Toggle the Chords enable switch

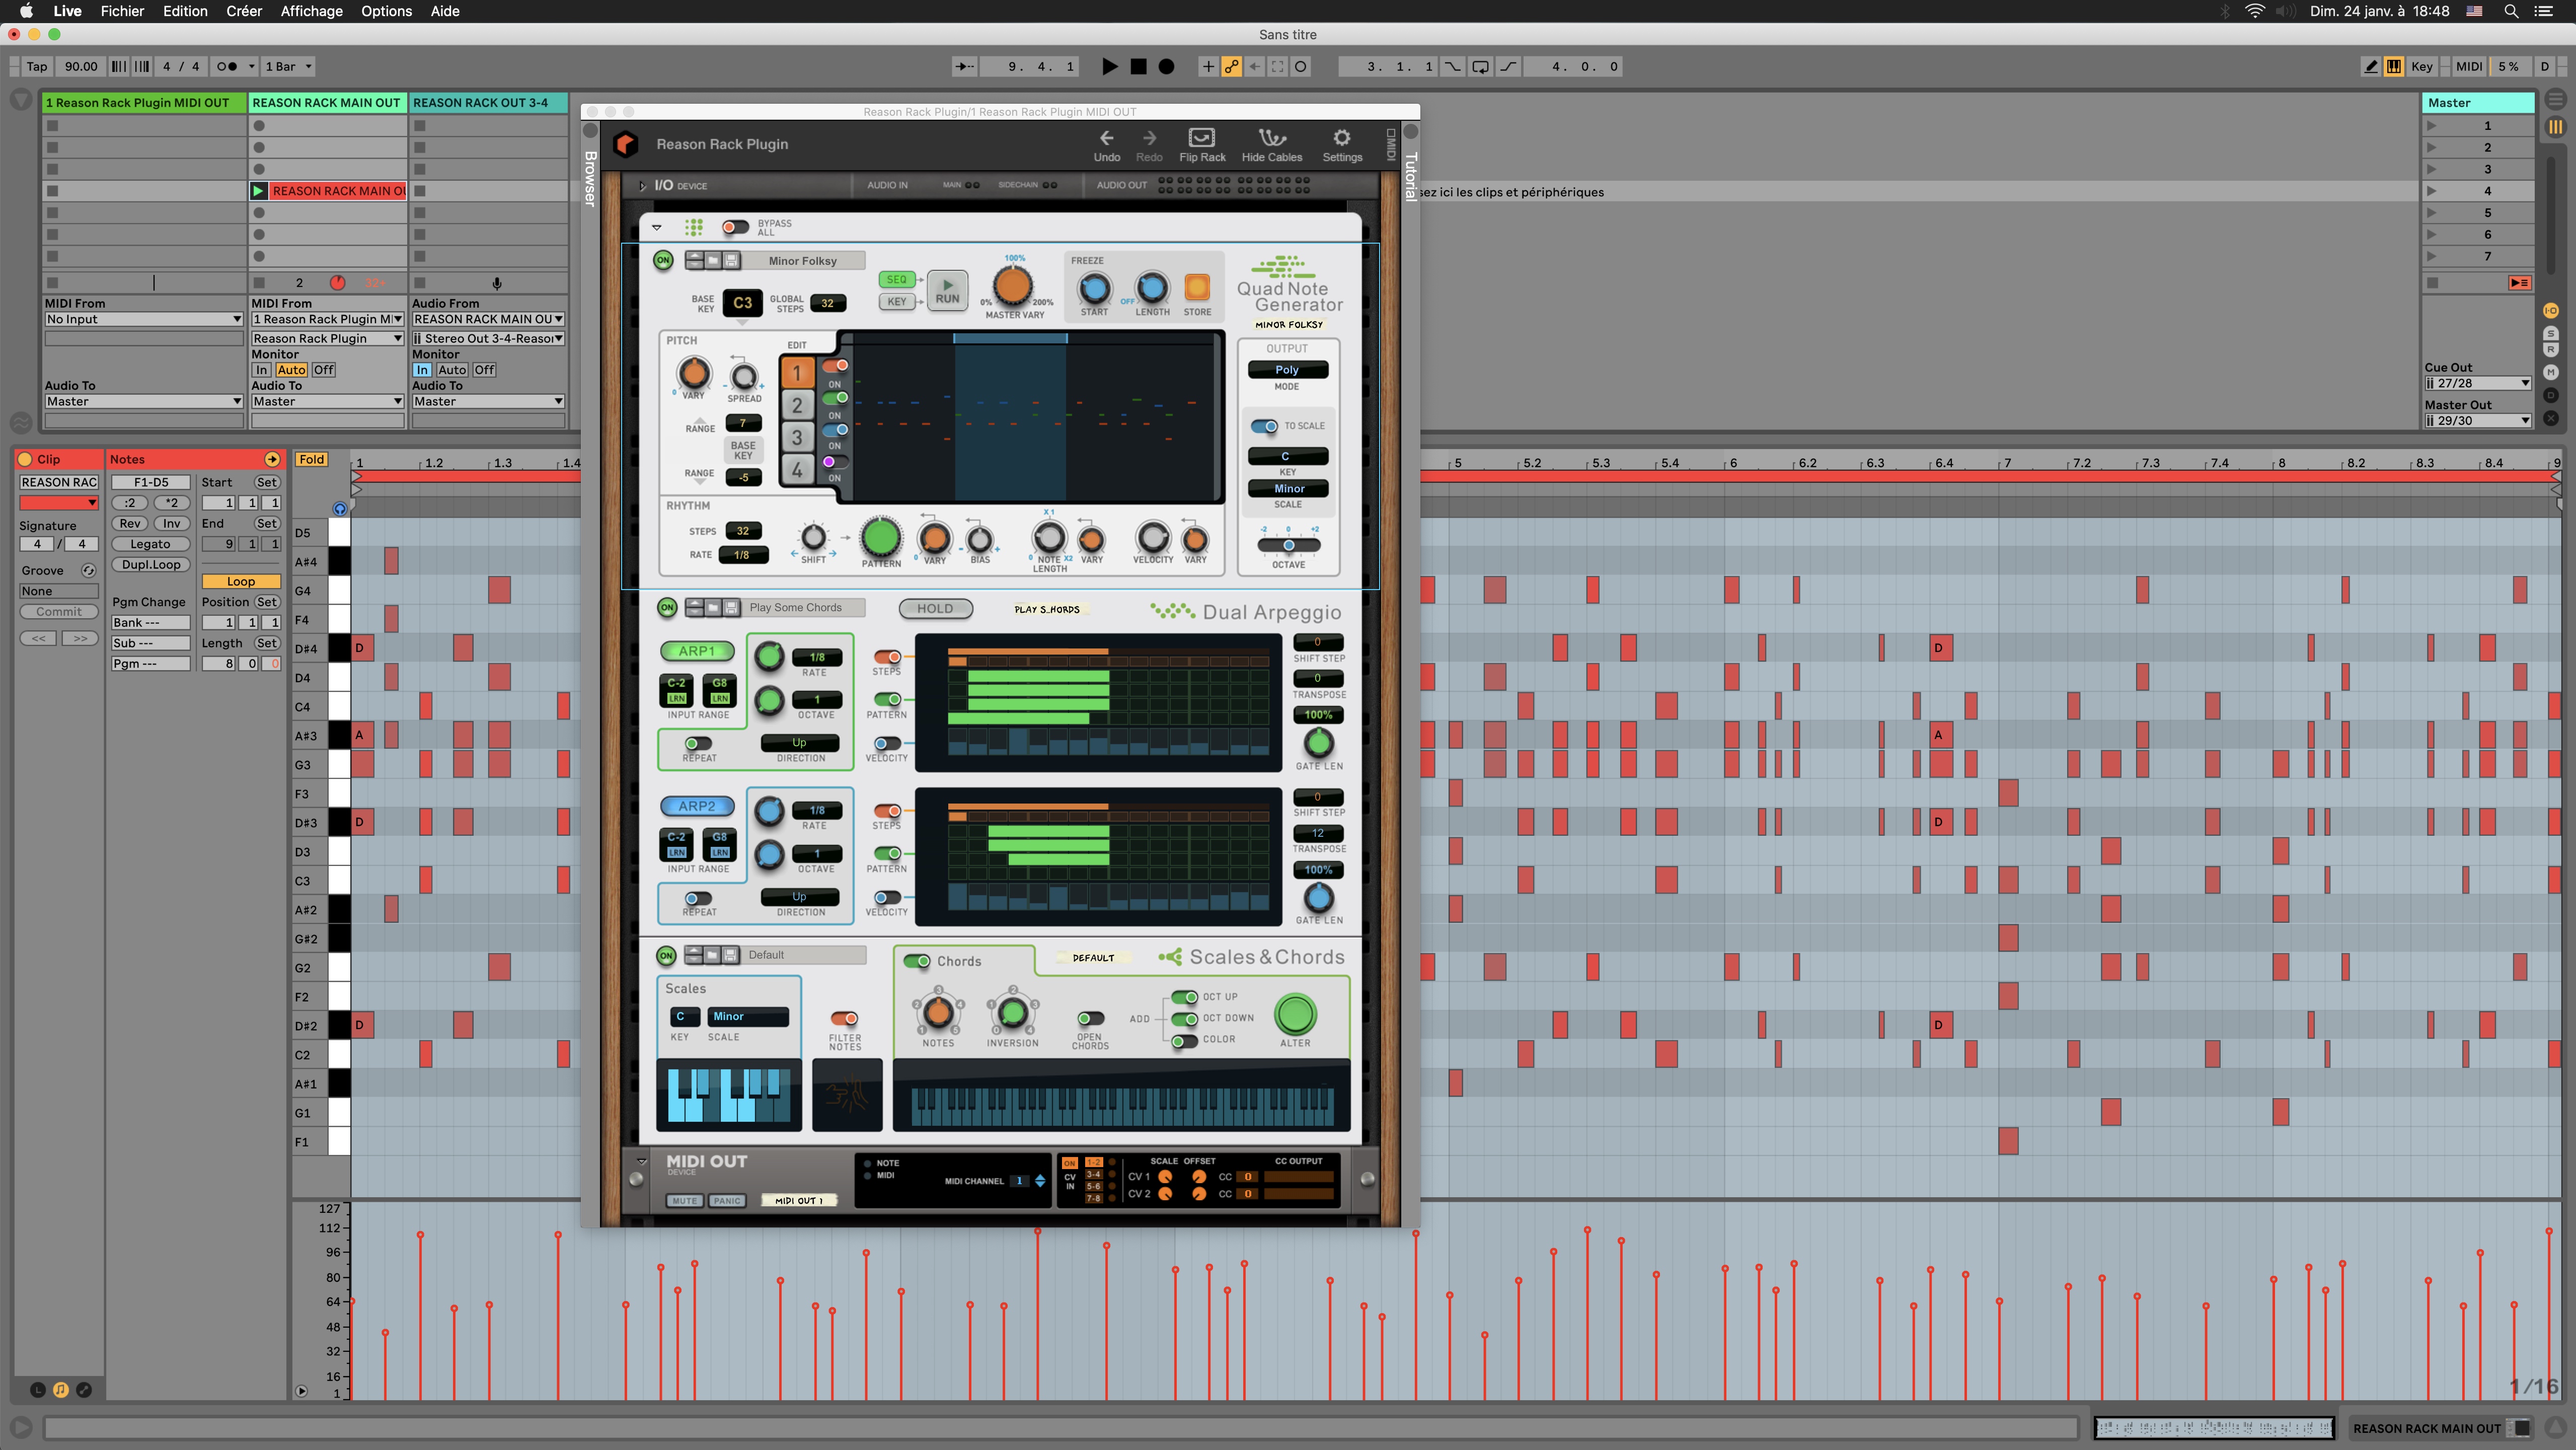[x=916, y=961]
